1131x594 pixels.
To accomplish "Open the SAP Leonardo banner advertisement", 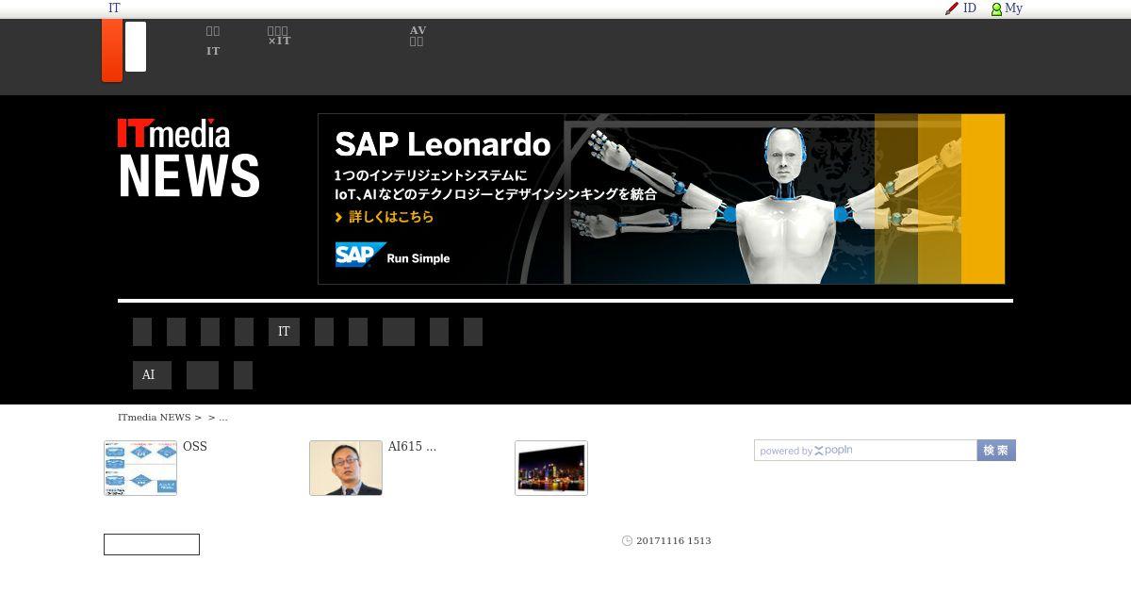I will 662,199.
